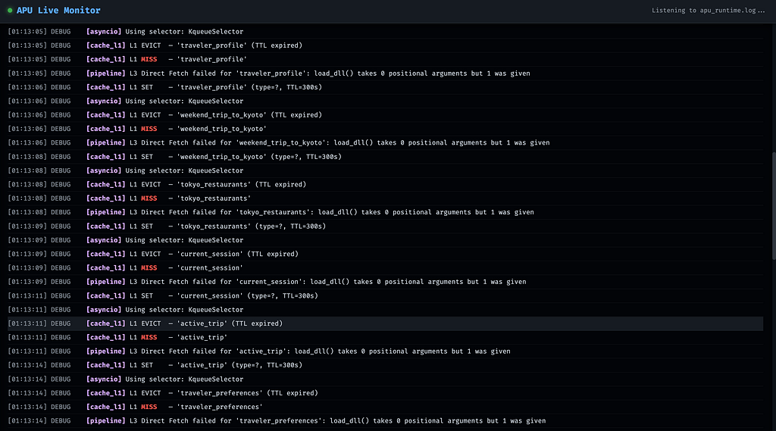The image size is (776, 431).
Task: Select the pipeline fetch failed 'tokyo_restaurants' line
Action: point(385,212)
